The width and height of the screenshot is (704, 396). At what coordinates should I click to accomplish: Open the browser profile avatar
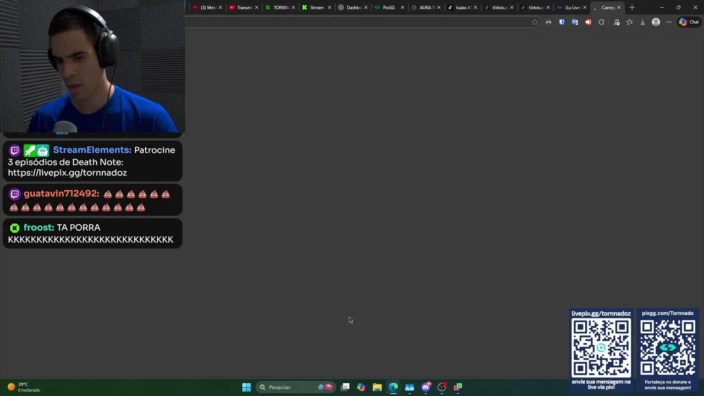point(656,22)
